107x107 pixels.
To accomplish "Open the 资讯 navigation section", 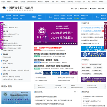I will point(3,17).
